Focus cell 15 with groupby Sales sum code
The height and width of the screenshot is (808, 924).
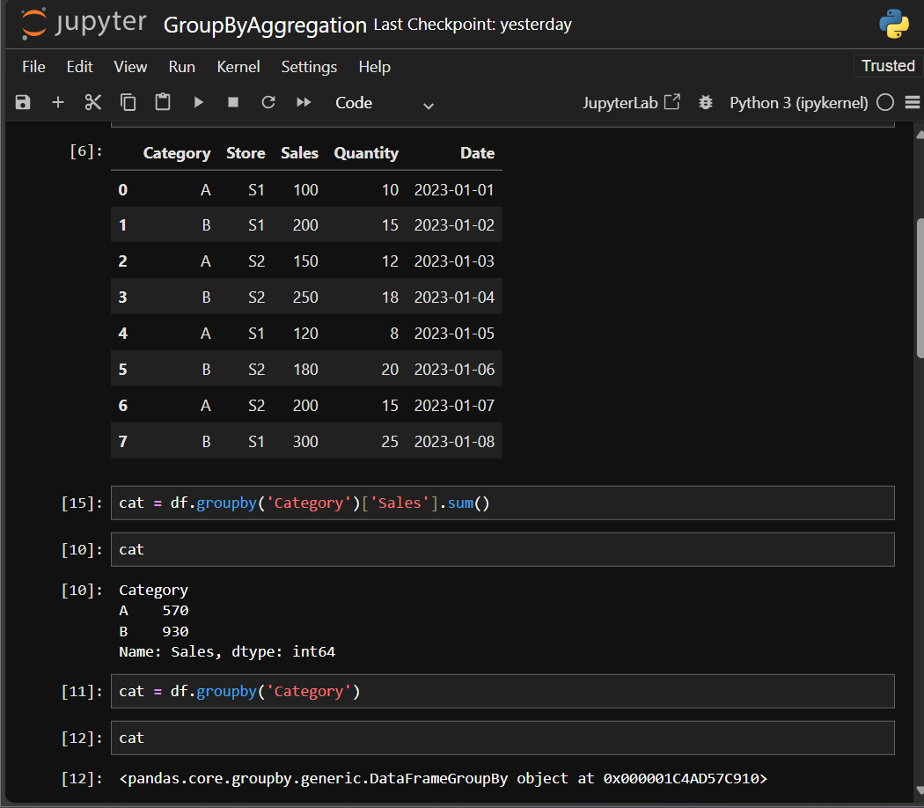tap(502, 503)
